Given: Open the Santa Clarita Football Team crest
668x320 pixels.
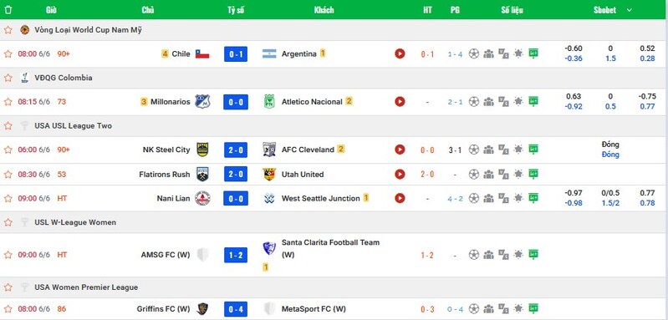Looking at the screenshot, I should point(269,248).
